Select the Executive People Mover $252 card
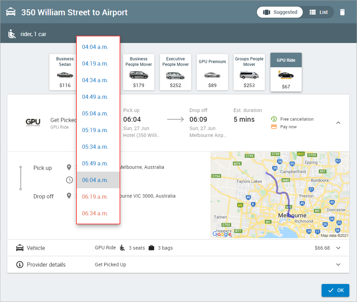 click(x=176, y=72)
